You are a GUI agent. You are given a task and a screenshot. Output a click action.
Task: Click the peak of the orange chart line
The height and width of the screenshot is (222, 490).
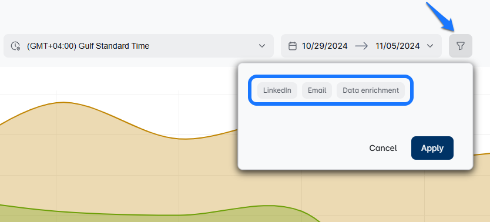[x=64, y=102]
